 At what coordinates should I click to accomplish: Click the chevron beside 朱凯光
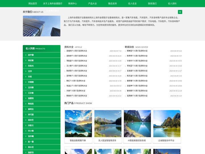(x=26, y=66)
